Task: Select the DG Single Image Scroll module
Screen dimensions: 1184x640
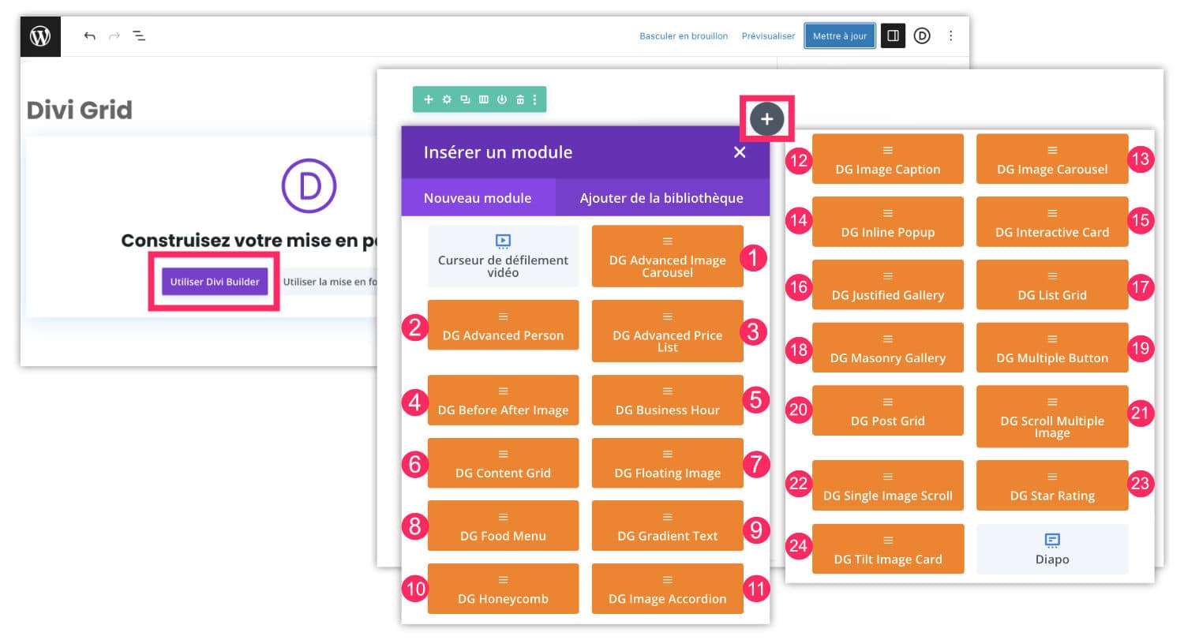Action: coord(888,485)
